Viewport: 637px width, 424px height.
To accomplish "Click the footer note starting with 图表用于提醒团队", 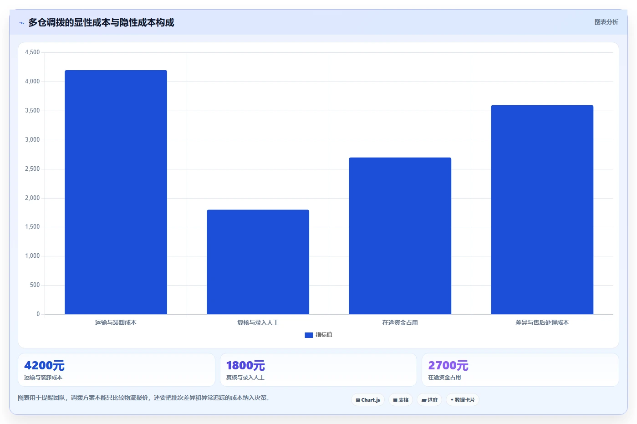I will (144, 398).
